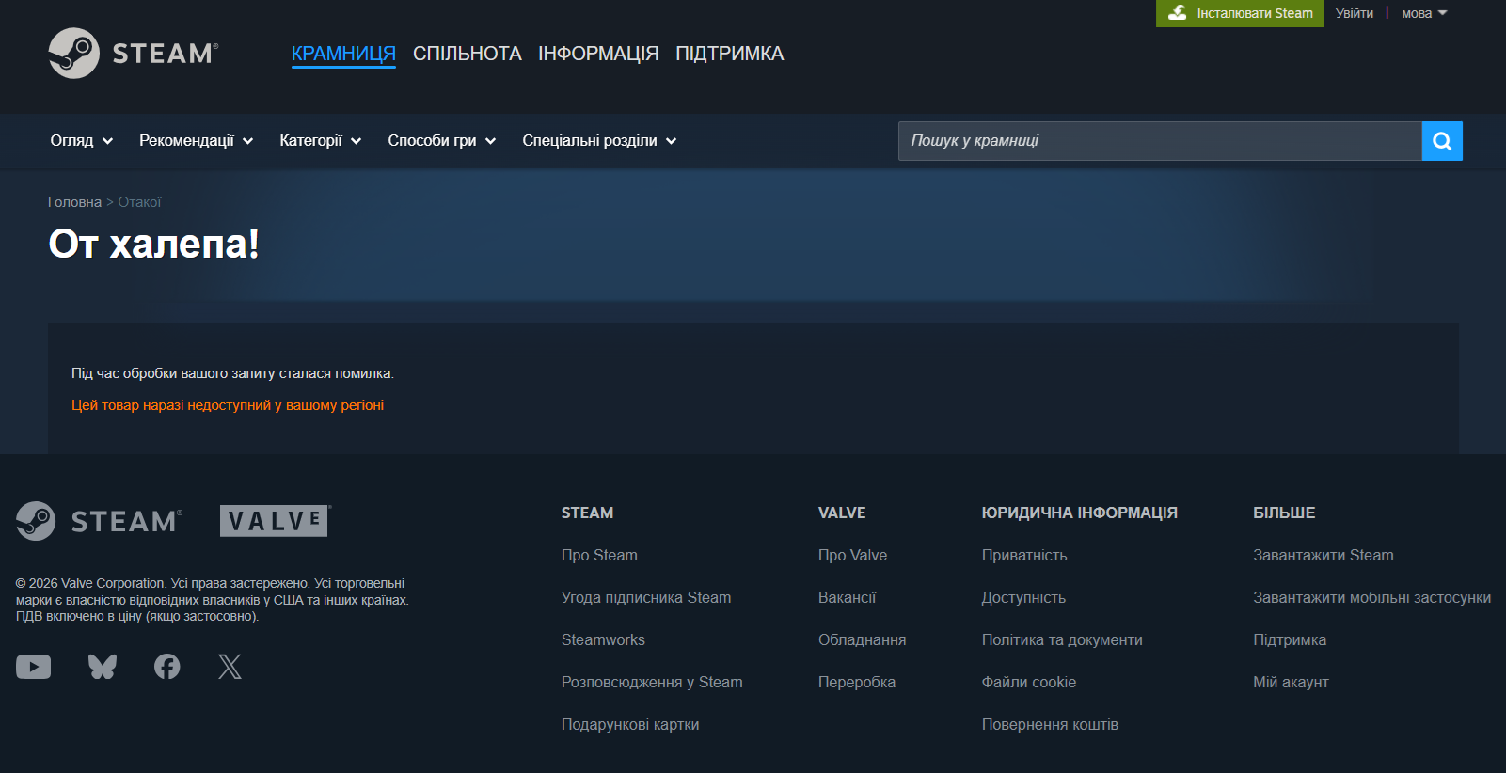Viewport: 1506px width, 773px height.
Task: Open Steam's YouTube channel icon
Action: click(34, 667)
